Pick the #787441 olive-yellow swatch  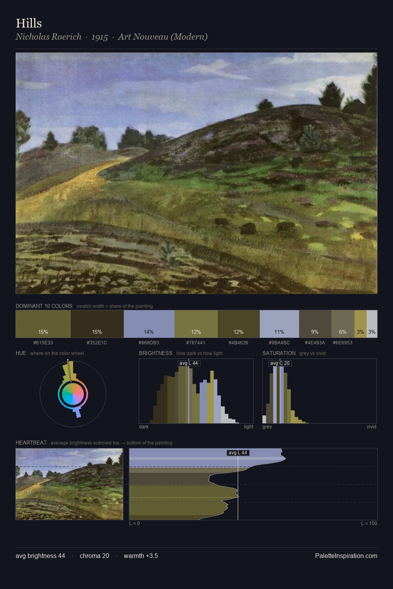click(196, 324)
